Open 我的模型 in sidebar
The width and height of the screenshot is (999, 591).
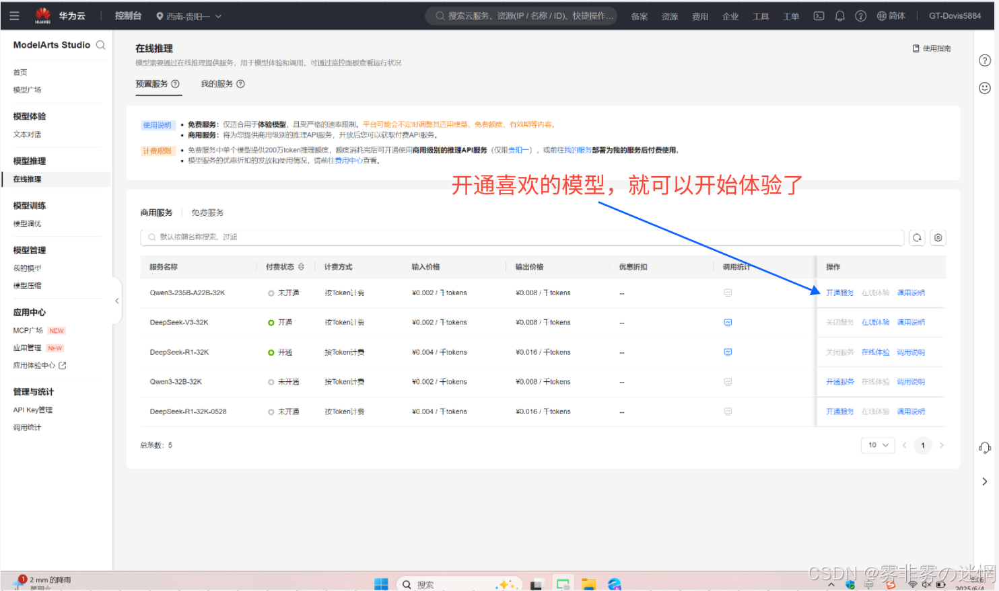[x=27, y=268]
